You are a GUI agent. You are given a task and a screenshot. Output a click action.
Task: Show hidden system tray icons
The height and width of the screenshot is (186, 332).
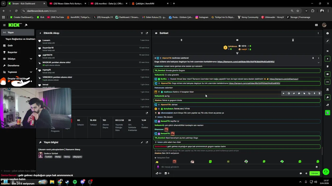(300, 182)
